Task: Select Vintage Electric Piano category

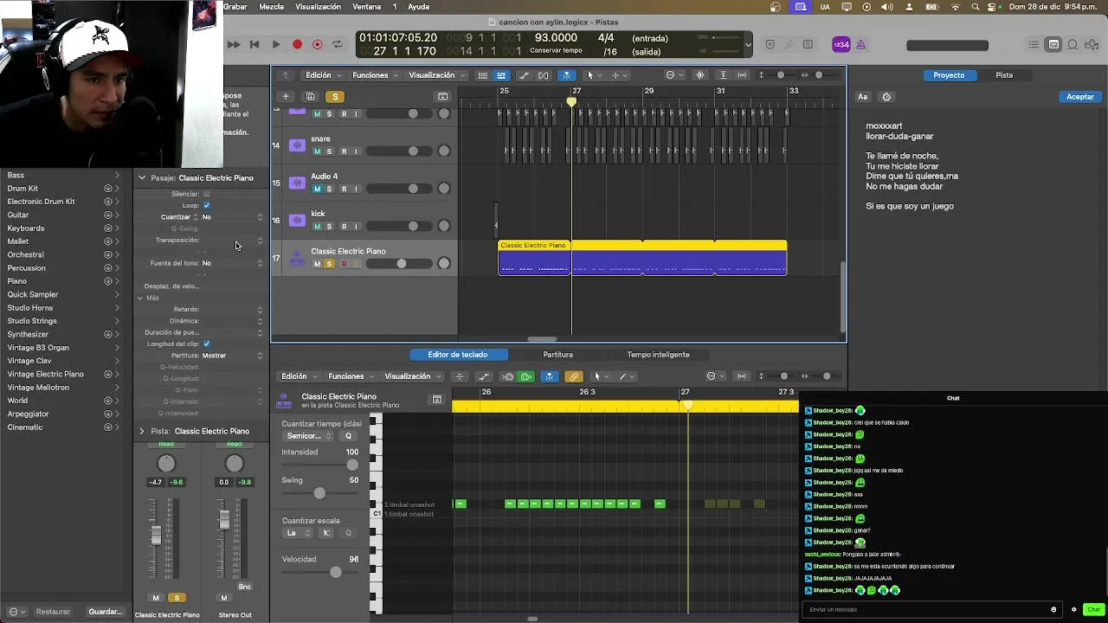Action: pos(62,374)
